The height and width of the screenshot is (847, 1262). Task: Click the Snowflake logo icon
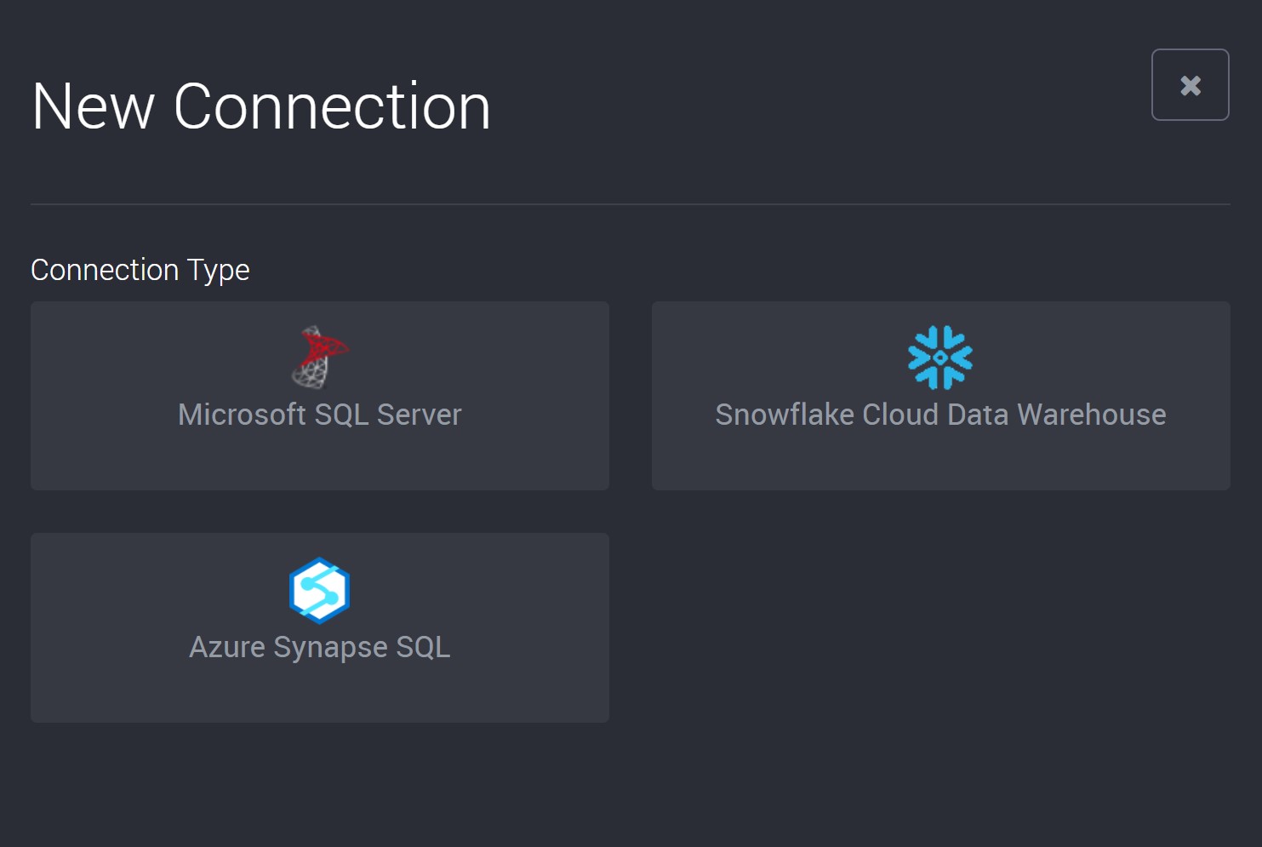[x=940, y=358]
